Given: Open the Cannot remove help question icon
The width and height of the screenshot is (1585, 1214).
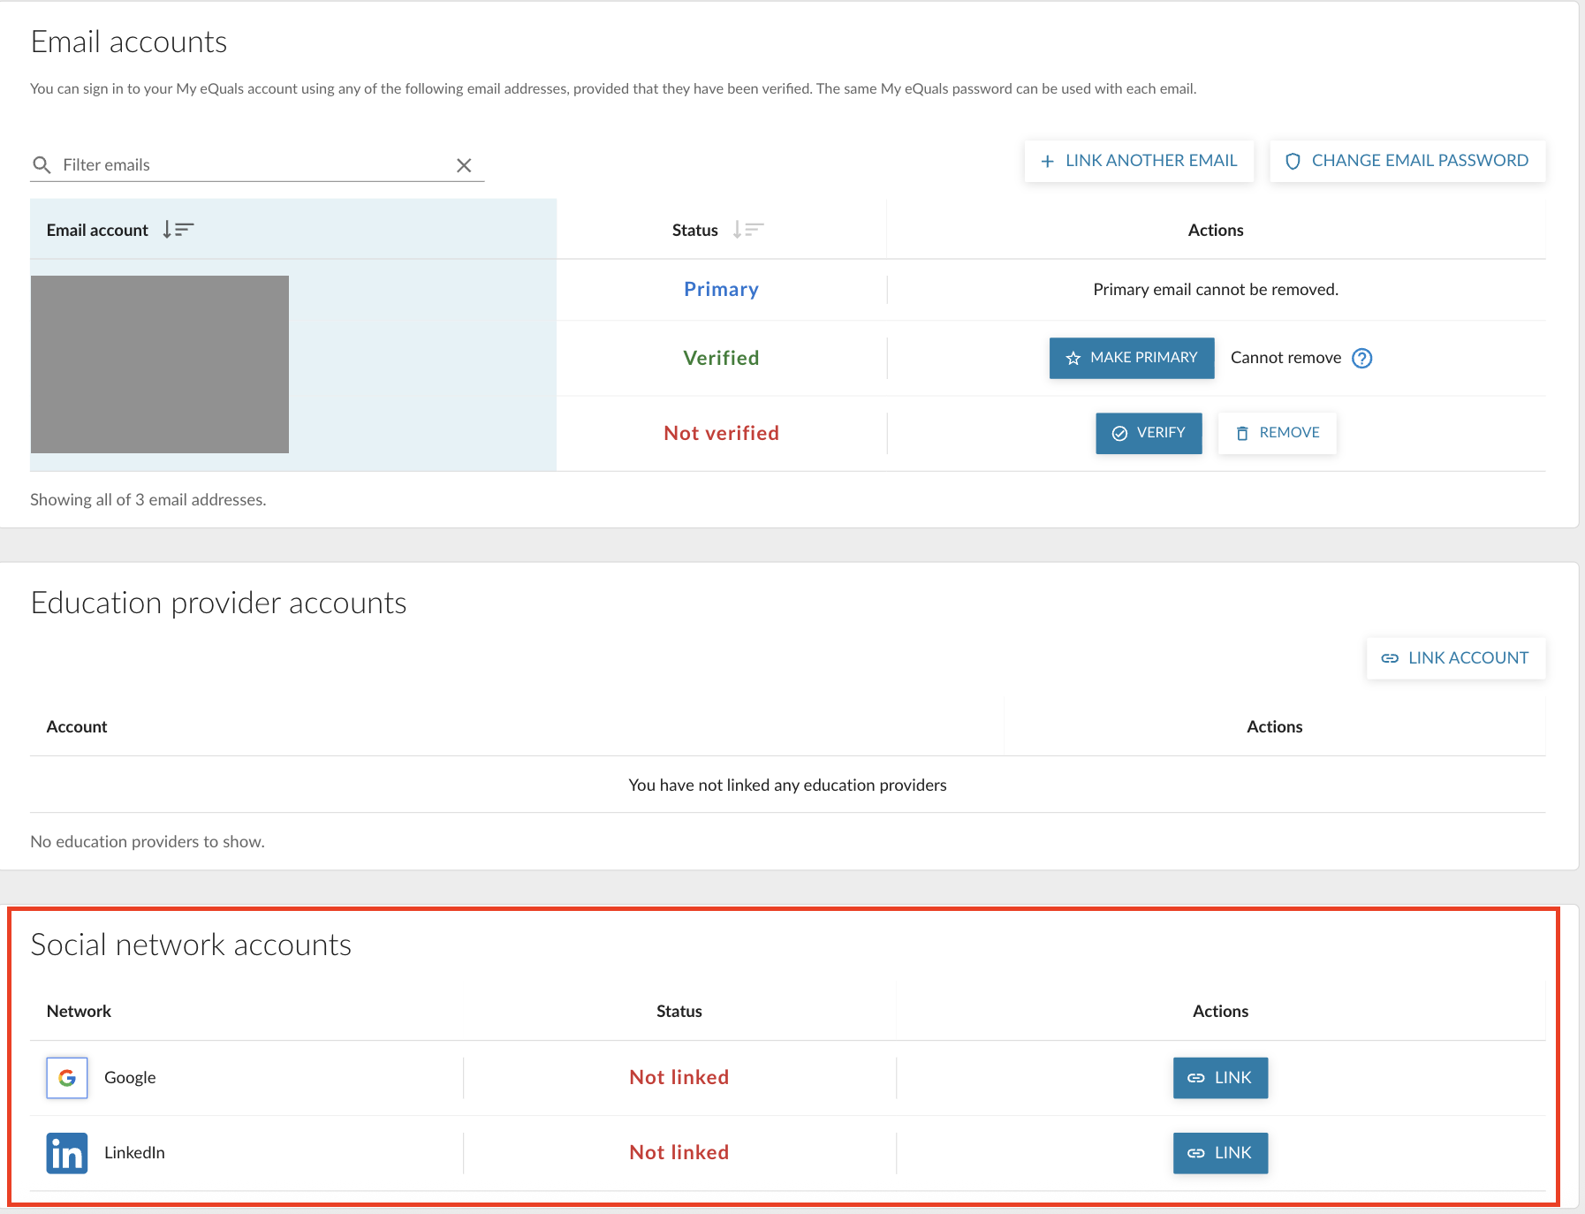Looking at the screenshot, I should point(1362,358).
